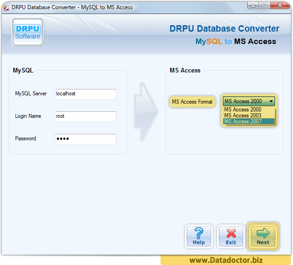Focus the Login Name text box

pyautogui.click(x=86, y=116)
